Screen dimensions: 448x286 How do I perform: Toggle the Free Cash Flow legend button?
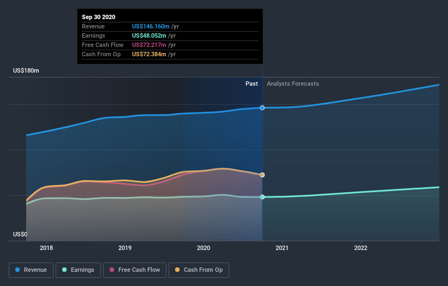tap(135, 270)
